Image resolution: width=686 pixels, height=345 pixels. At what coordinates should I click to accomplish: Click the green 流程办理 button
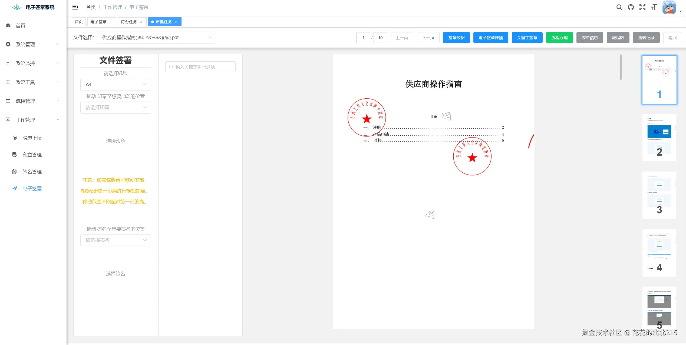pyautogui.click(x=559, y=38)
